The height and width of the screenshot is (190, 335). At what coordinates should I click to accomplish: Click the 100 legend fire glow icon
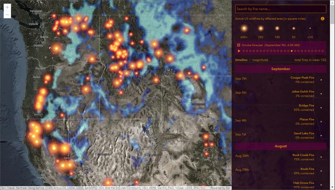coord(277,28)
